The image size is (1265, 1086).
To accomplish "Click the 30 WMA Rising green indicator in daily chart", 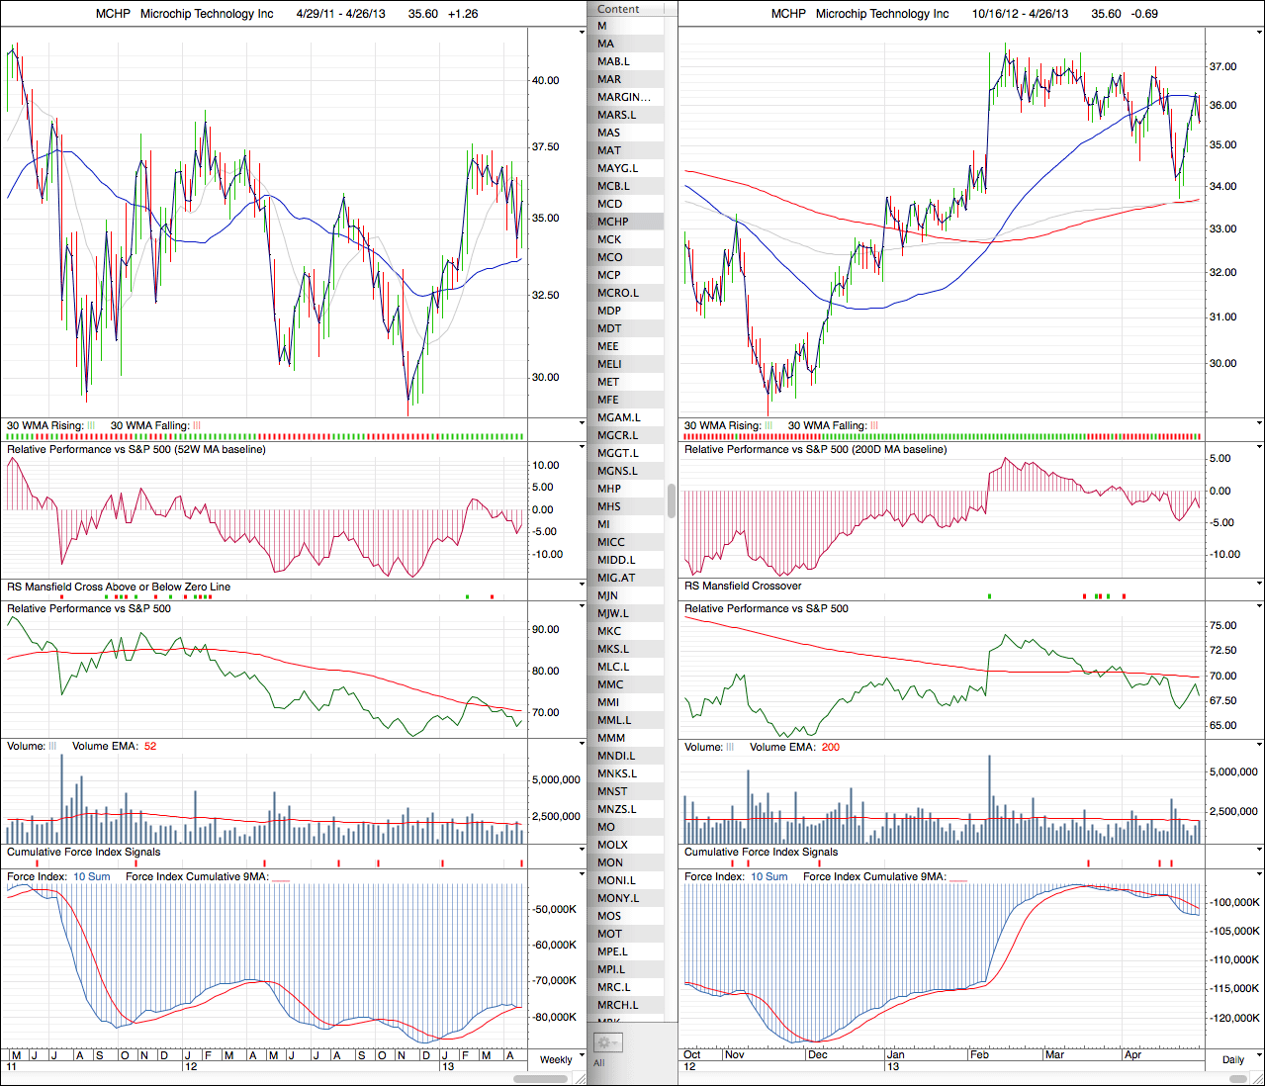I will [768, 426].
